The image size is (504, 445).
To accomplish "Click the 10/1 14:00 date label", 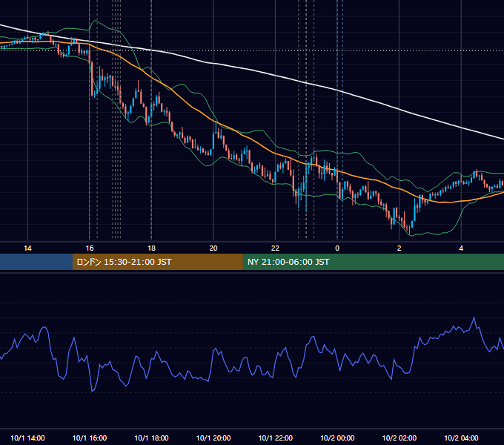I will point(27,438).
